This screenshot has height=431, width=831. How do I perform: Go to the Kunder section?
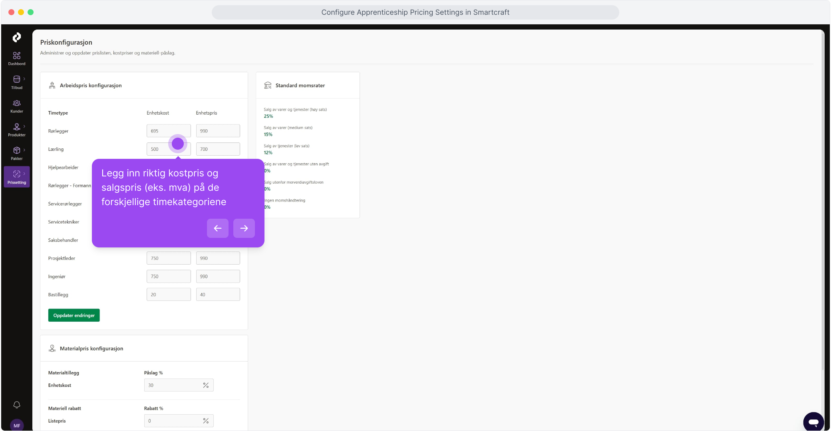tap(16, 106)
